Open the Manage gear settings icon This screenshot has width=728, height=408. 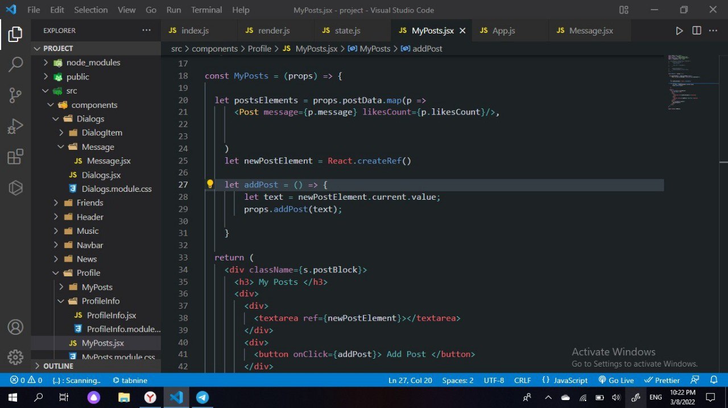click(x=15, y=357)
